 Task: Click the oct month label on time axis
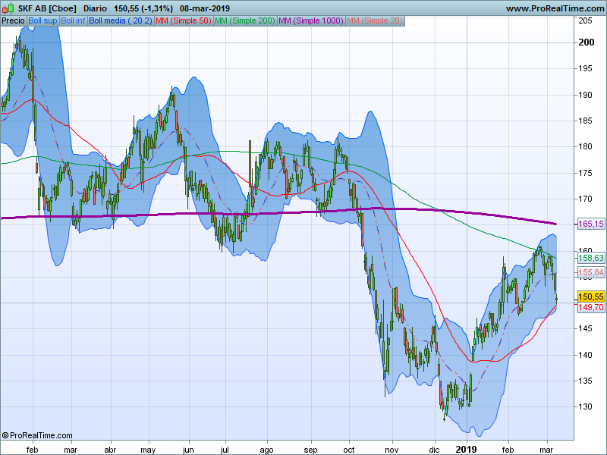click(x=349, y=450)
